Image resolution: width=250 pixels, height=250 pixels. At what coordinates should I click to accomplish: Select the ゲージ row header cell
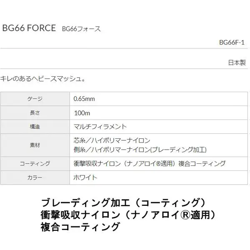click(35, 99)
